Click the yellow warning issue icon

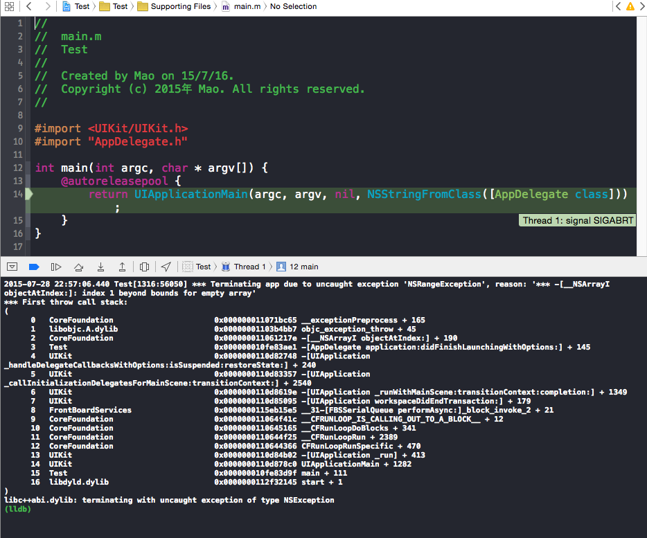[630, 6]
